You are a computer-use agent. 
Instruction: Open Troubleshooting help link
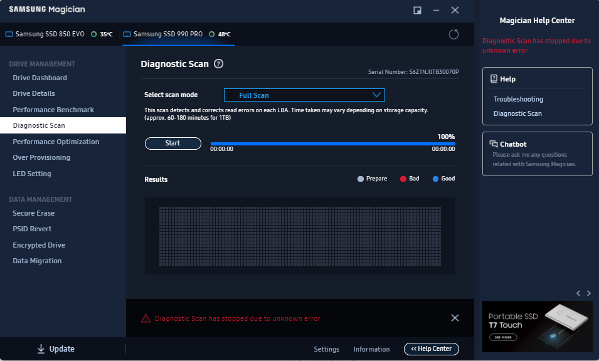pos(518,99)
